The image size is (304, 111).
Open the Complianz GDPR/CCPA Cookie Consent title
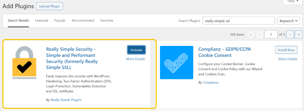225,52
